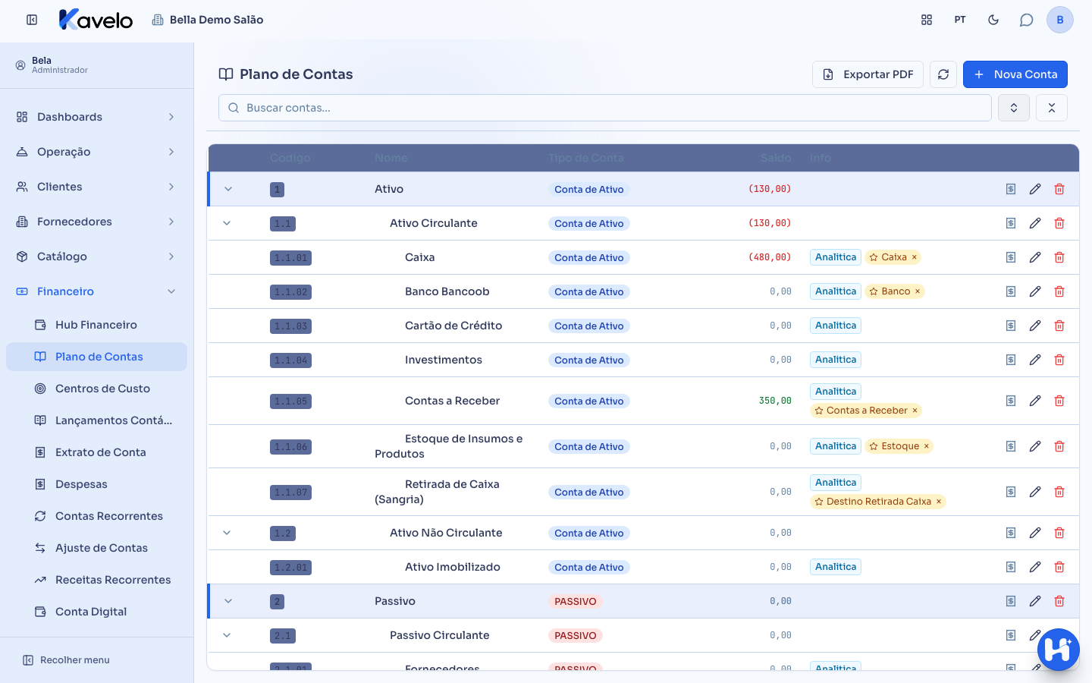Delete the Investimentos account
Screen dimensions: 1092x683
coord(1059,360)
